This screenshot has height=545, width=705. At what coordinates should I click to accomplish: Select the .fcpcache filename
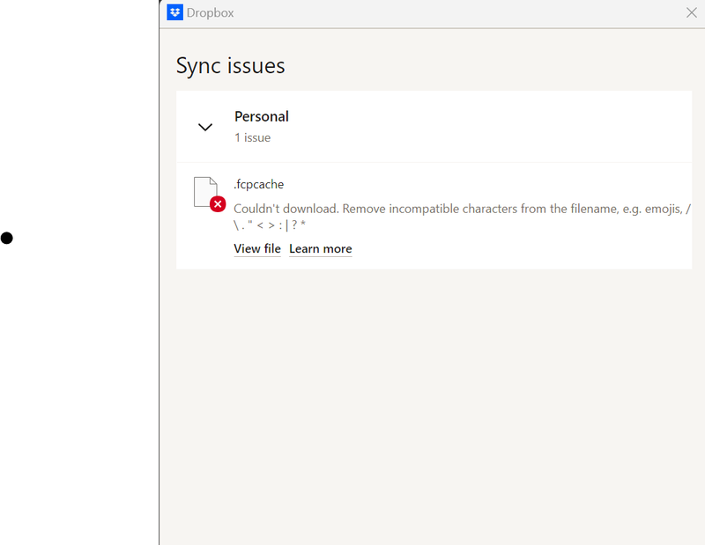[259, 184]
